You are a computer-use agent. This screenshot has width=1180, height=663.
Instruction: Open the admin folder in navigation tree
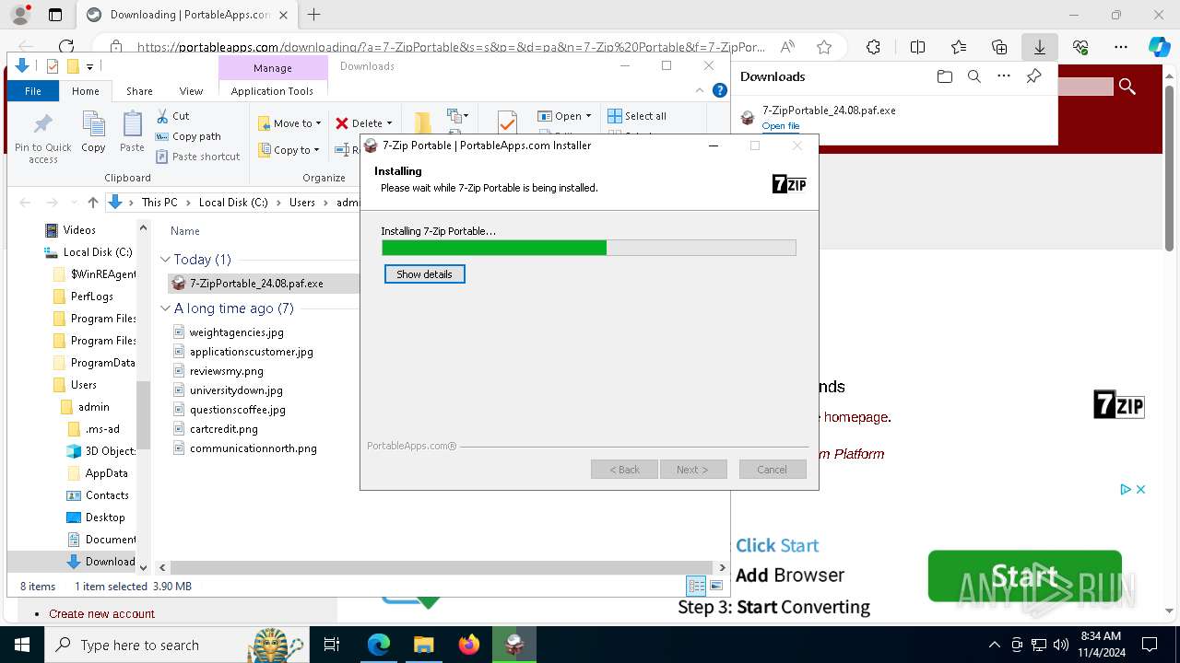[93, 407]
